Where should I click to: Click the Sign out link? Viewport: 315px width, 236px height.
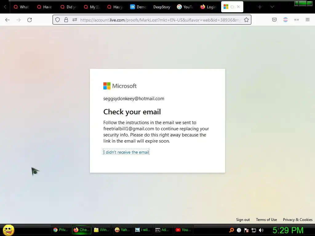243,219
